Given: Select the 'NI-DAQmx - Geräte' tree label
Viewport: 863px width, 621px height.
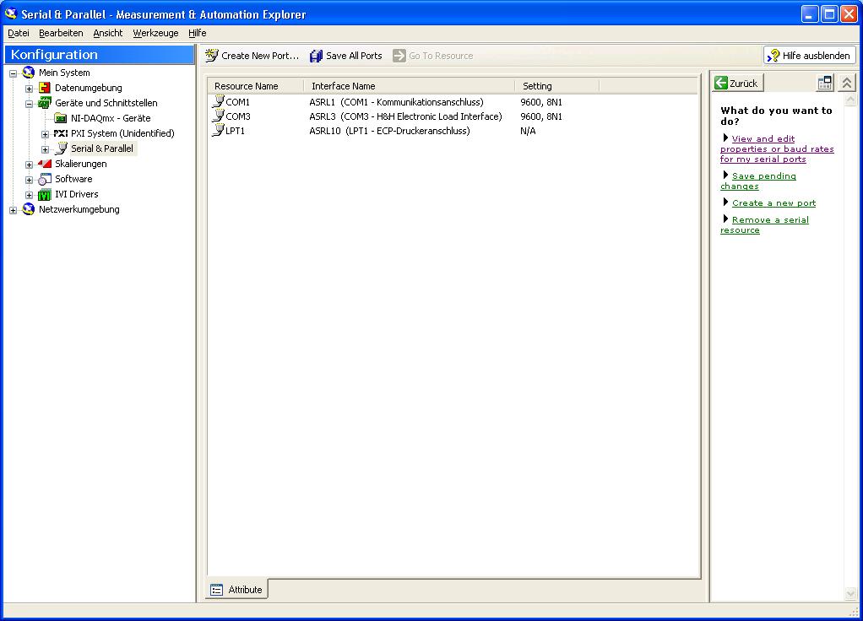Looking at the screenshot, I should point(111,118).
